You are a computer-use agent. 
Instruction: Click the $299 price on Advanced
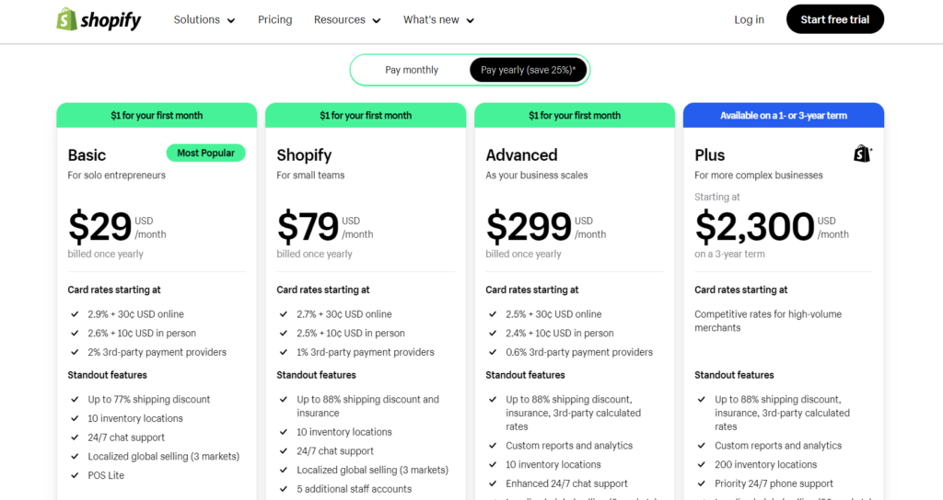(x=529, y=226)
